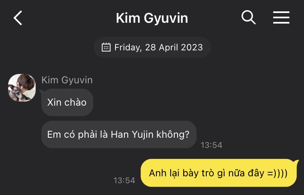The height and width of the screenshot is (195, 304).
Task: Click the calendar icon in date pill
Action: coord(106,47)
